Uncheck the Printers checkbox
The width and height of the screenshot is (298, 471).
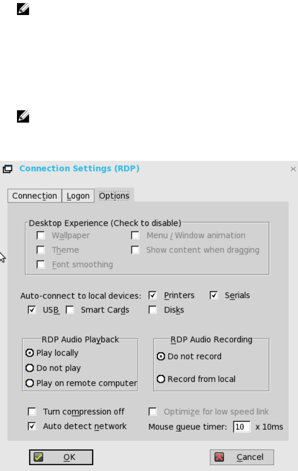pos(153,295)
